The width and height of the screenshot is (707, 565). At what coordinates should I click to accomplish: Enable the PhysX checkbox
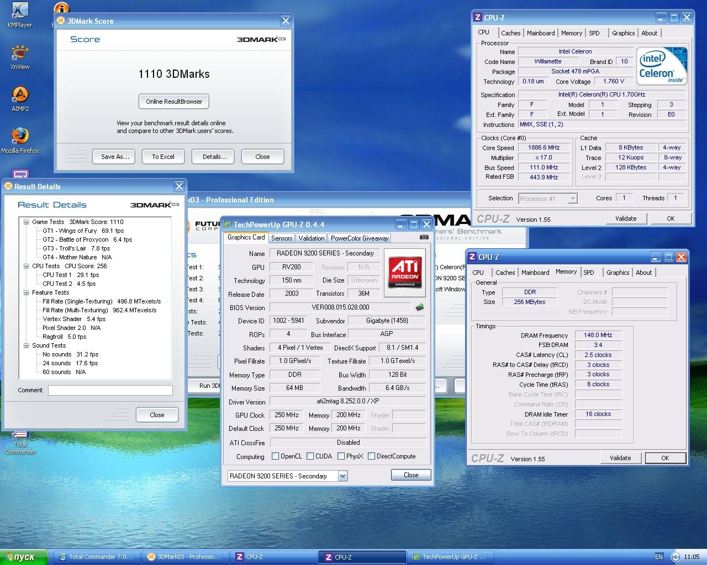(x=341, y=456)
